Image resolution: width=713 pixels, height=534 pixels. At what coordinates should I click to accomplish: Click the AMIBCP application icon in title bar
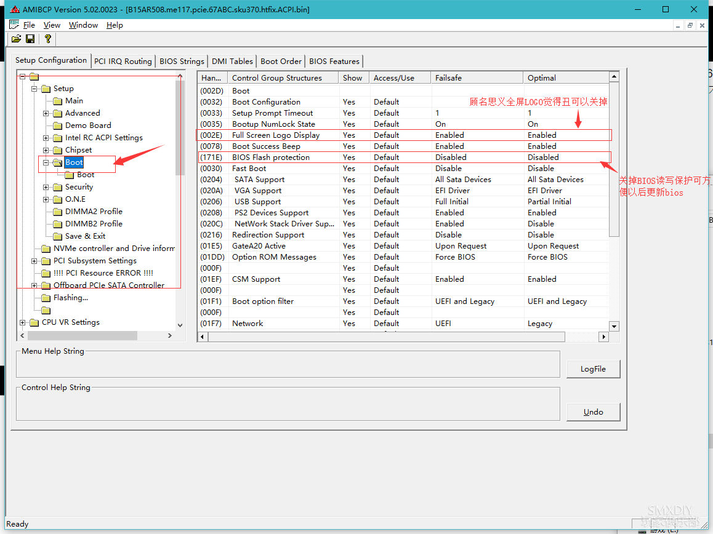tap(15, 10)
